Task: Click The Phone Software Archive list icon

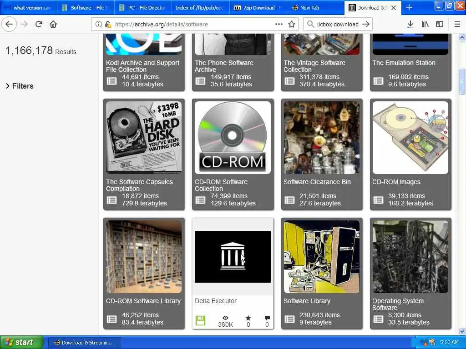Action: pos(200,81)
